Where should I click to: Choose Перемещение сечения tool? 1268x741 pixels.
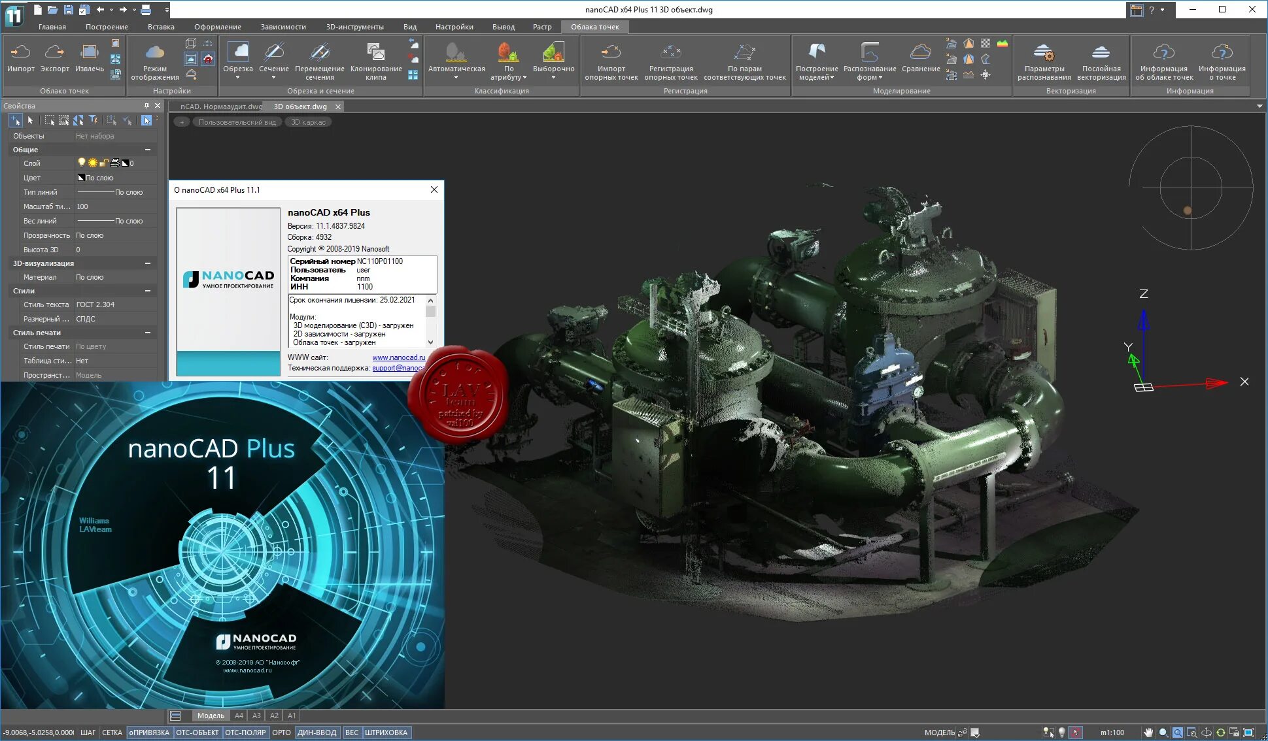320,61
